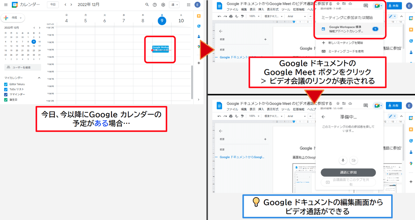Open Google Keep from the side panel
415x220 pixels.
tap(199, 16)
